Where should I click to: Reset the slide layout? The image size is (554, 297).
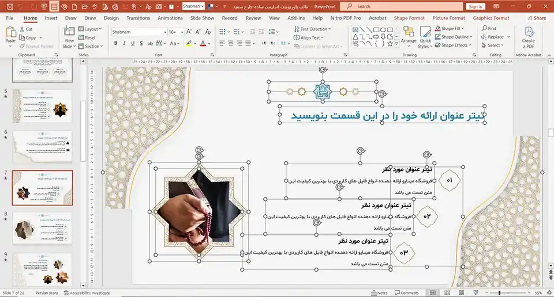click(87, 37)
